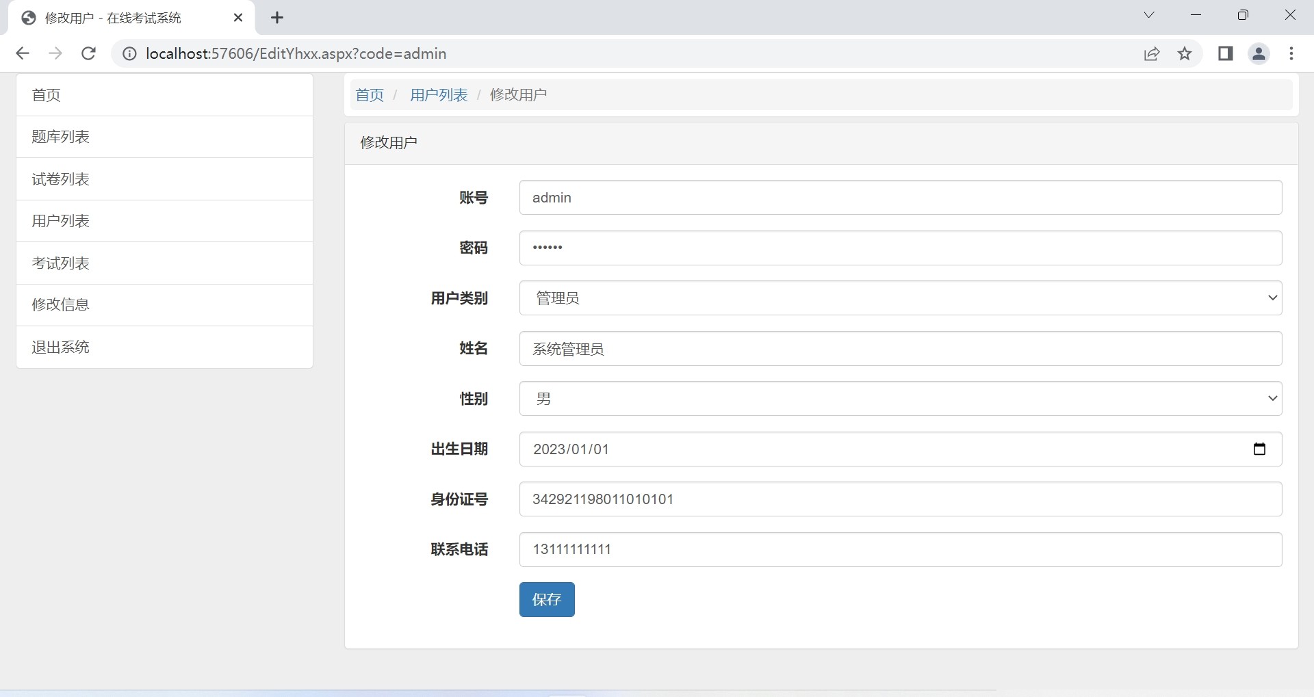
Task: Choose 退出系统 in the sidebar
Action: click(61, 347)
